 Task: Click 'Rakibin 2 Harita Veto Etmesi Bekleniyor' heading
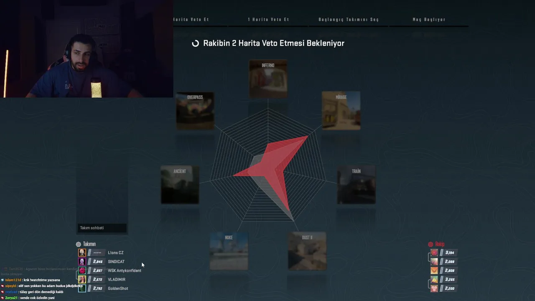click(x=274, y=43)
